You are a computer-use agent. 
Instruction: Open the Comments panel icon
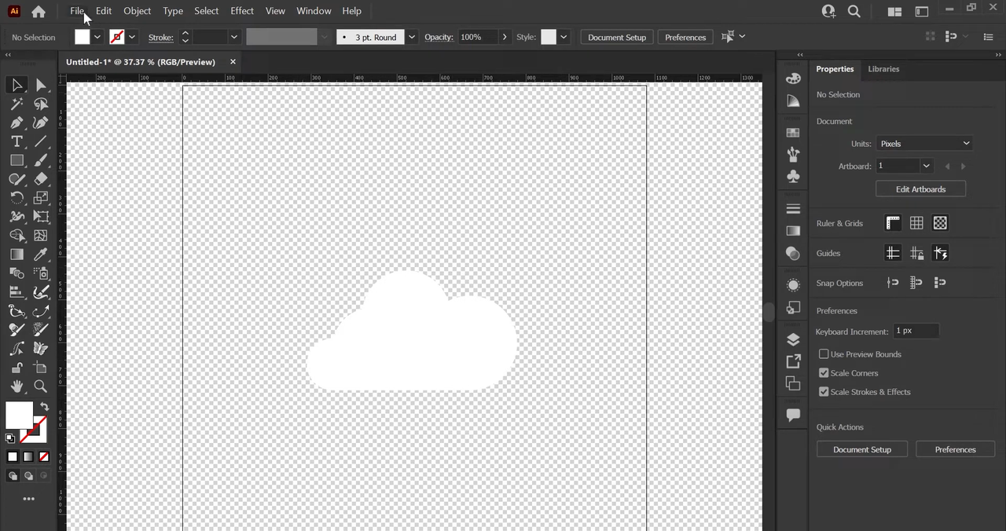pyautogui.click(x=793, y=415)
